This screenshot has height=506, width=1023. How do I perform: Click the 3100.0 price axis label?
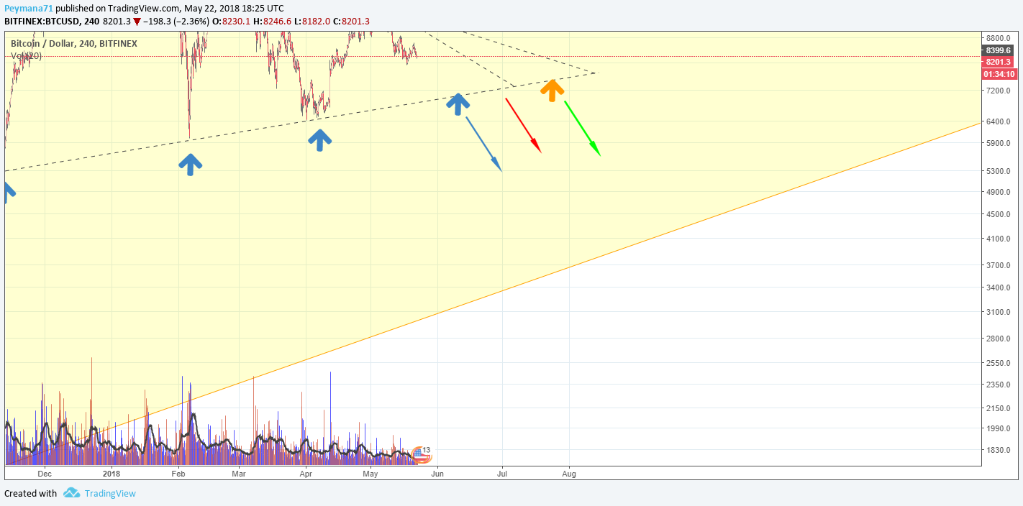click(999, 312)
